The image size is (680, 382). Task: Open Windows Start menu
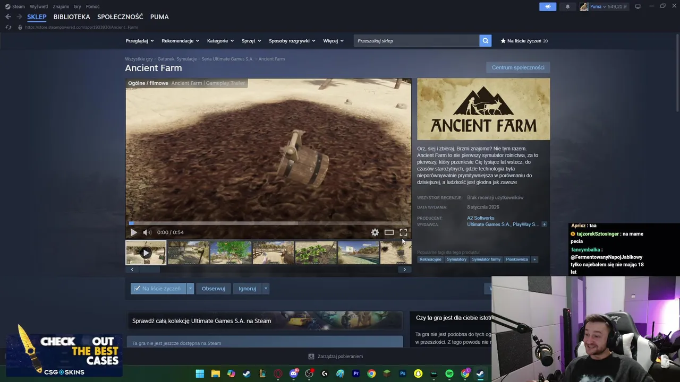click(200, 374)
